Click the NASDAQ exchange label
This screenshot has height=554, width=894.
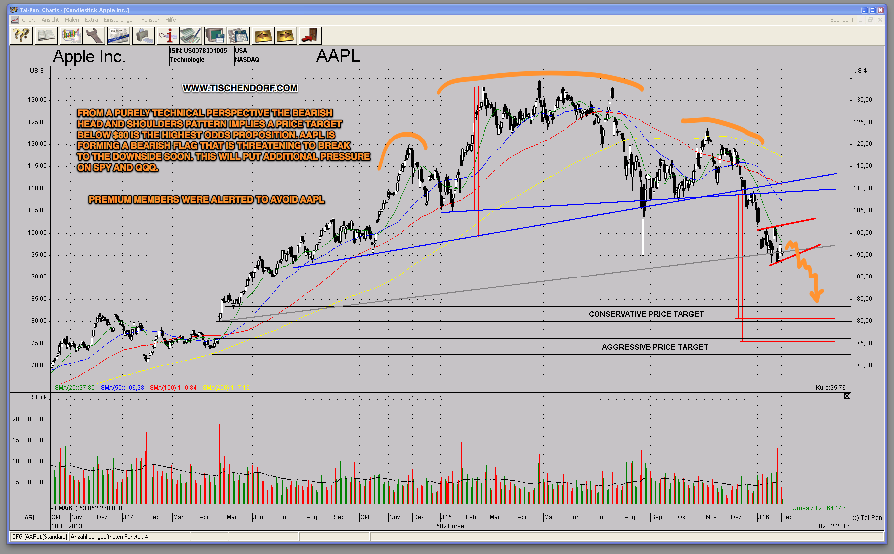pyautogui.click(x=247, y=60)
